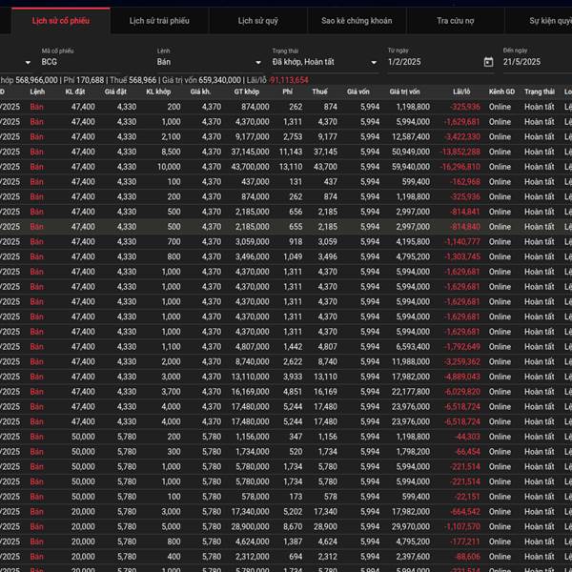Viewport: 572px width, 572px height.
Task: Click the Giá trị vốn cell 22,177,800
Action: pos(411,392)
